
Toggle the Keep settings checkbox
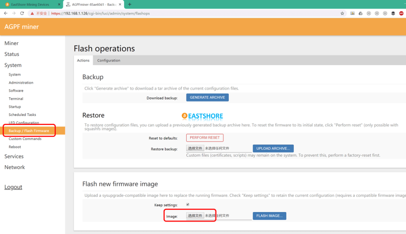pyautogui.click(x=188, y=205)
